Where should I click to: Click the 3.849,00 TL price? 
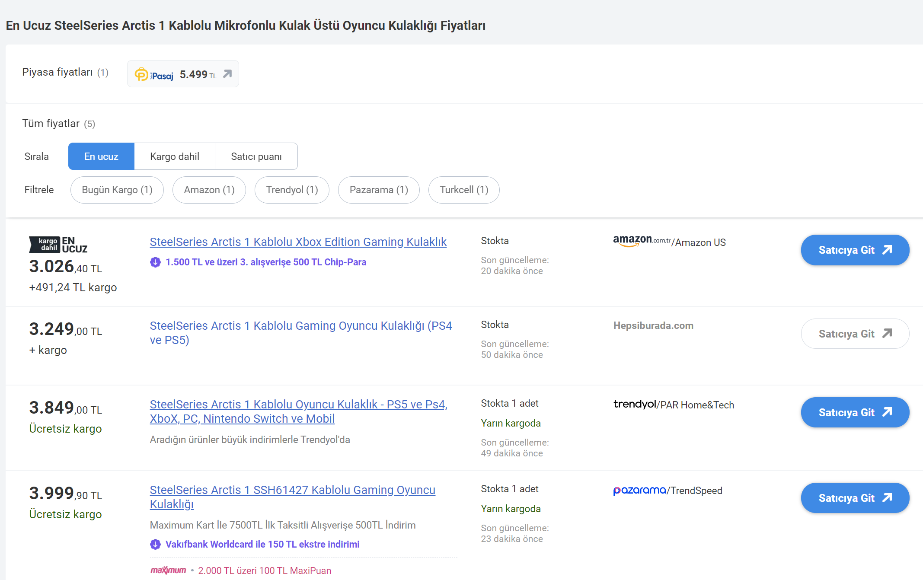(x=66, y=408)
